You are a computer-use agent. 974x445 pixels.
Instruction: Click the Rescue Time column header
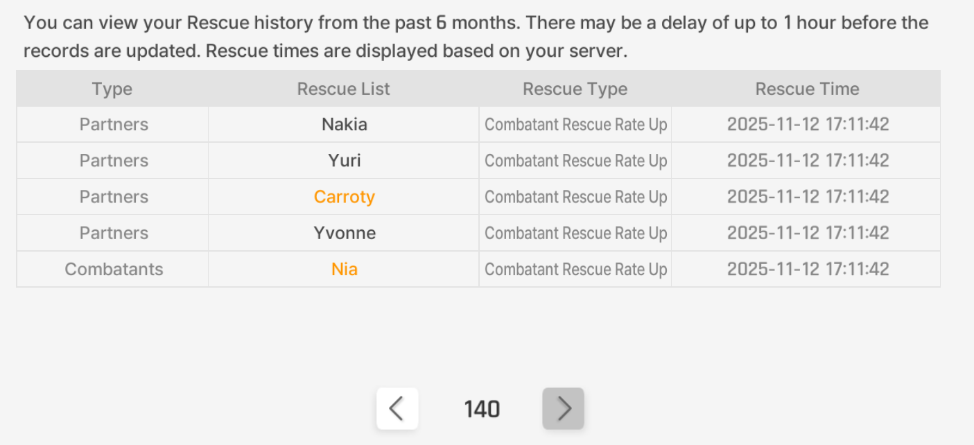coord(807,89)
